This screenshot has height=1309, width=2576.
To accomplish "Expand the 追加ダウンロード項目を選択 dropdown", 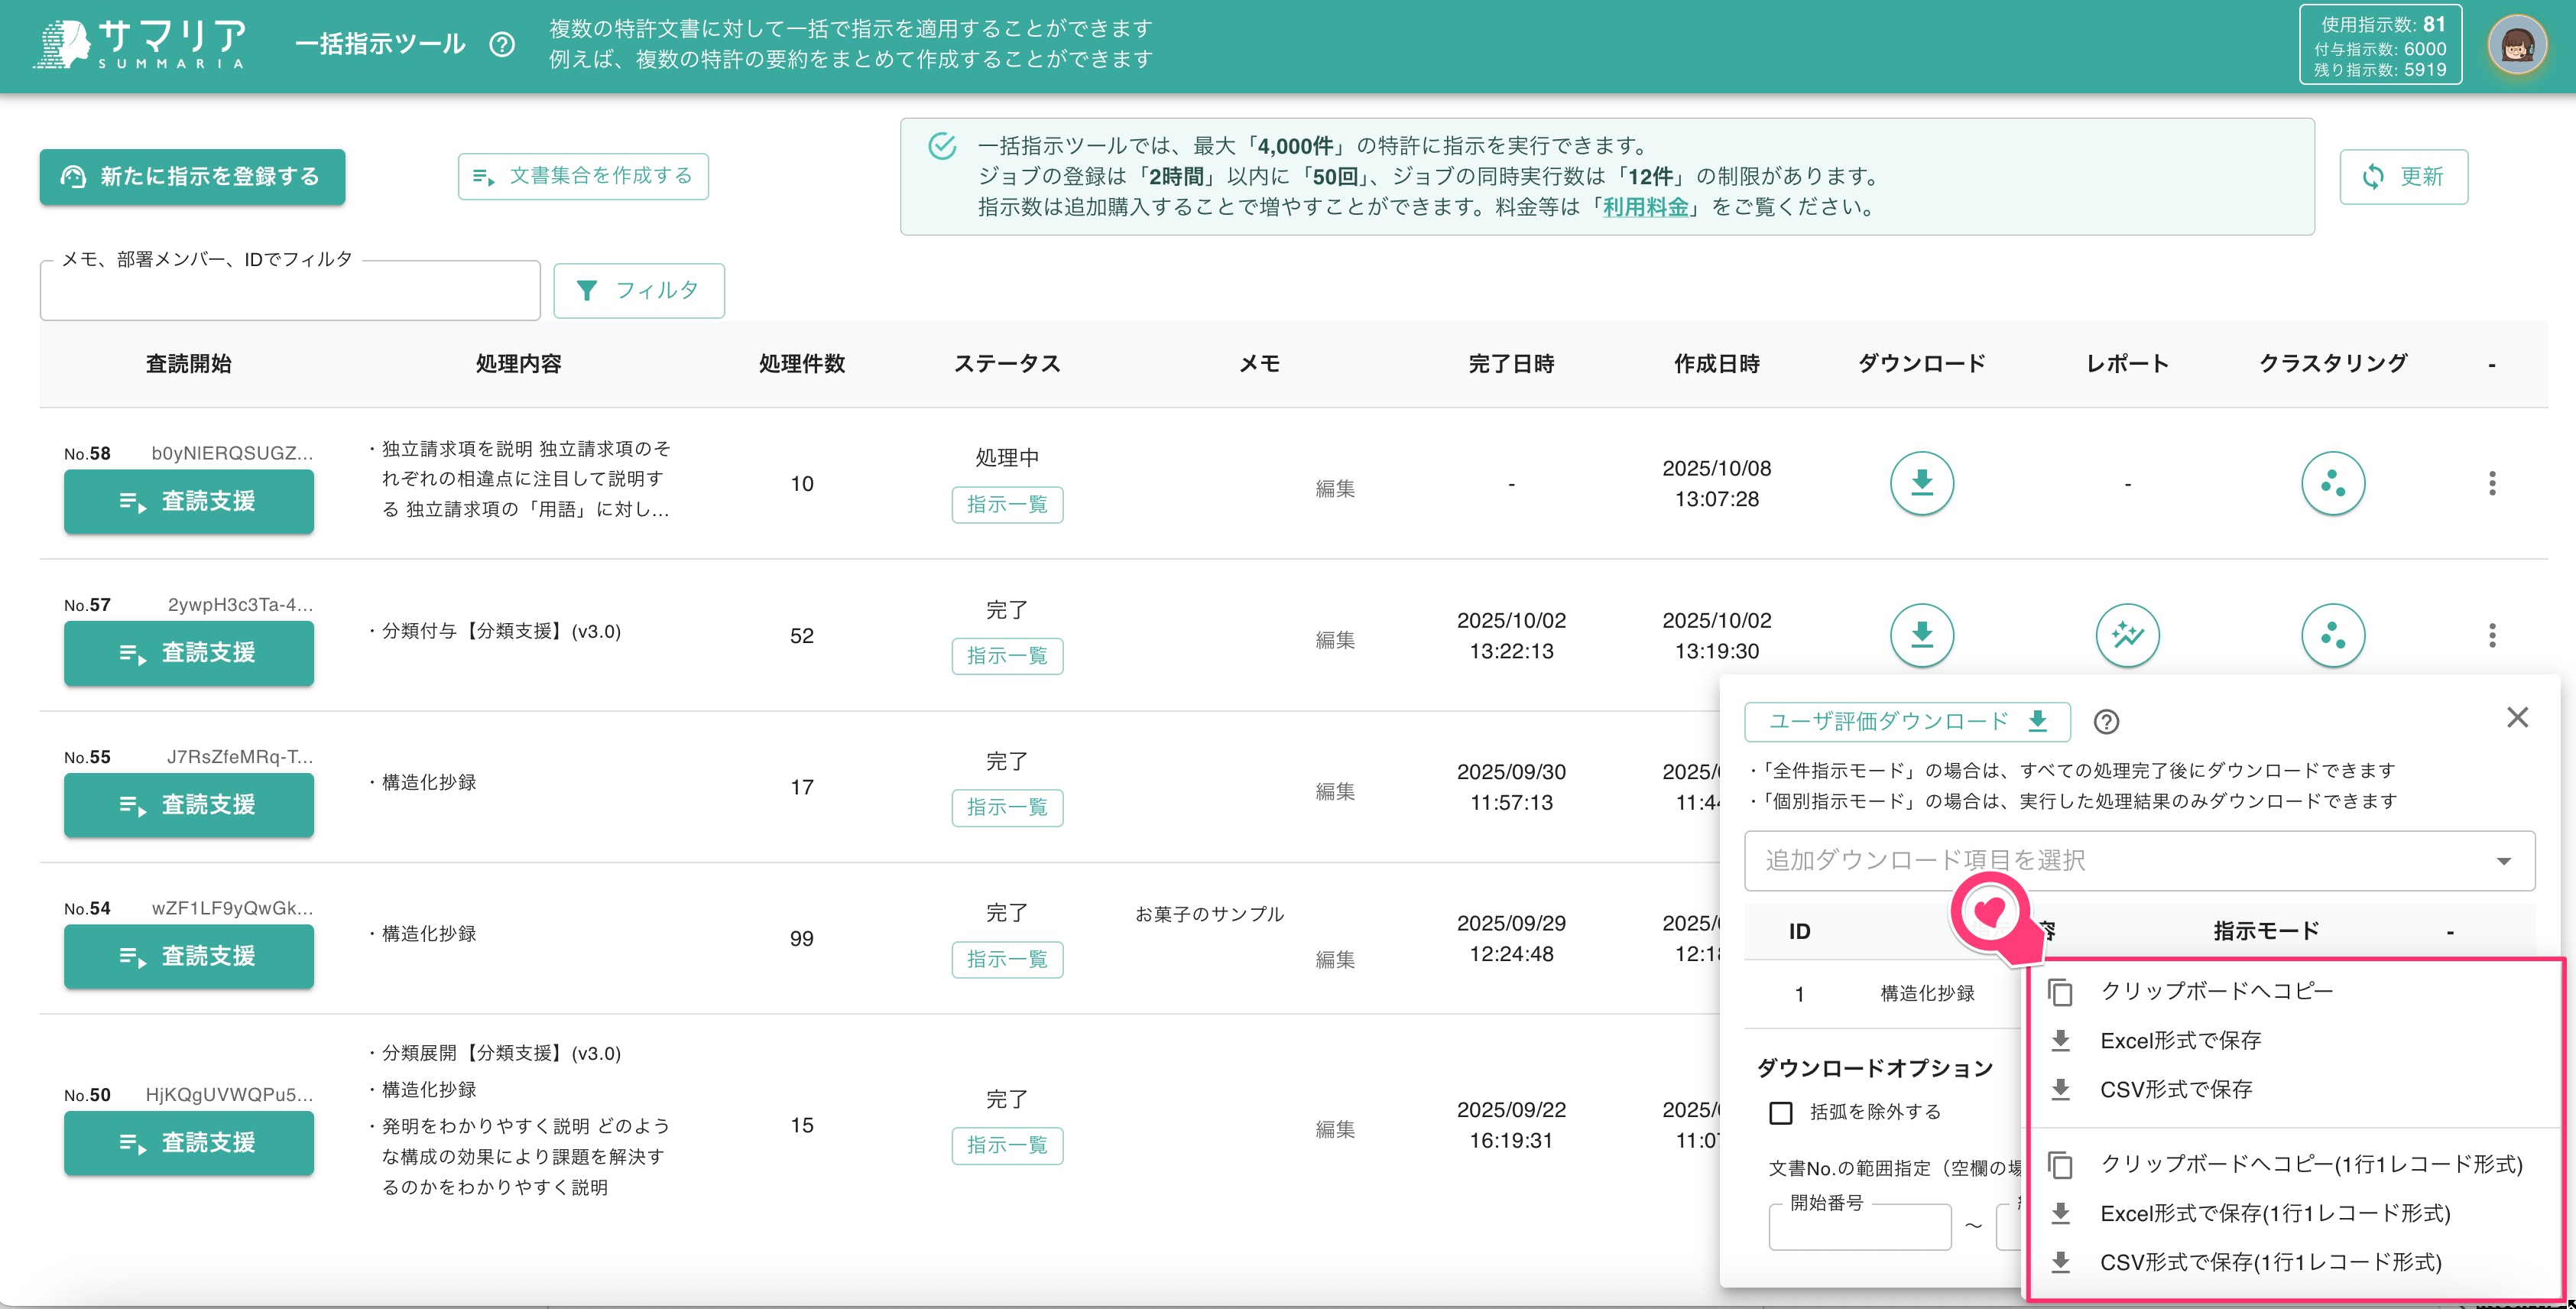I will (x=2139, y=860).
